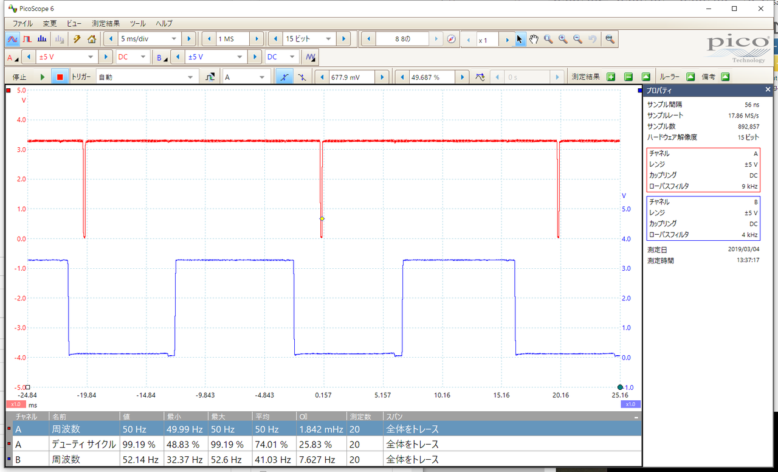The image size is (778, 472).
Task: Select the Scope mode waveform icon
Action: (12, 39)
